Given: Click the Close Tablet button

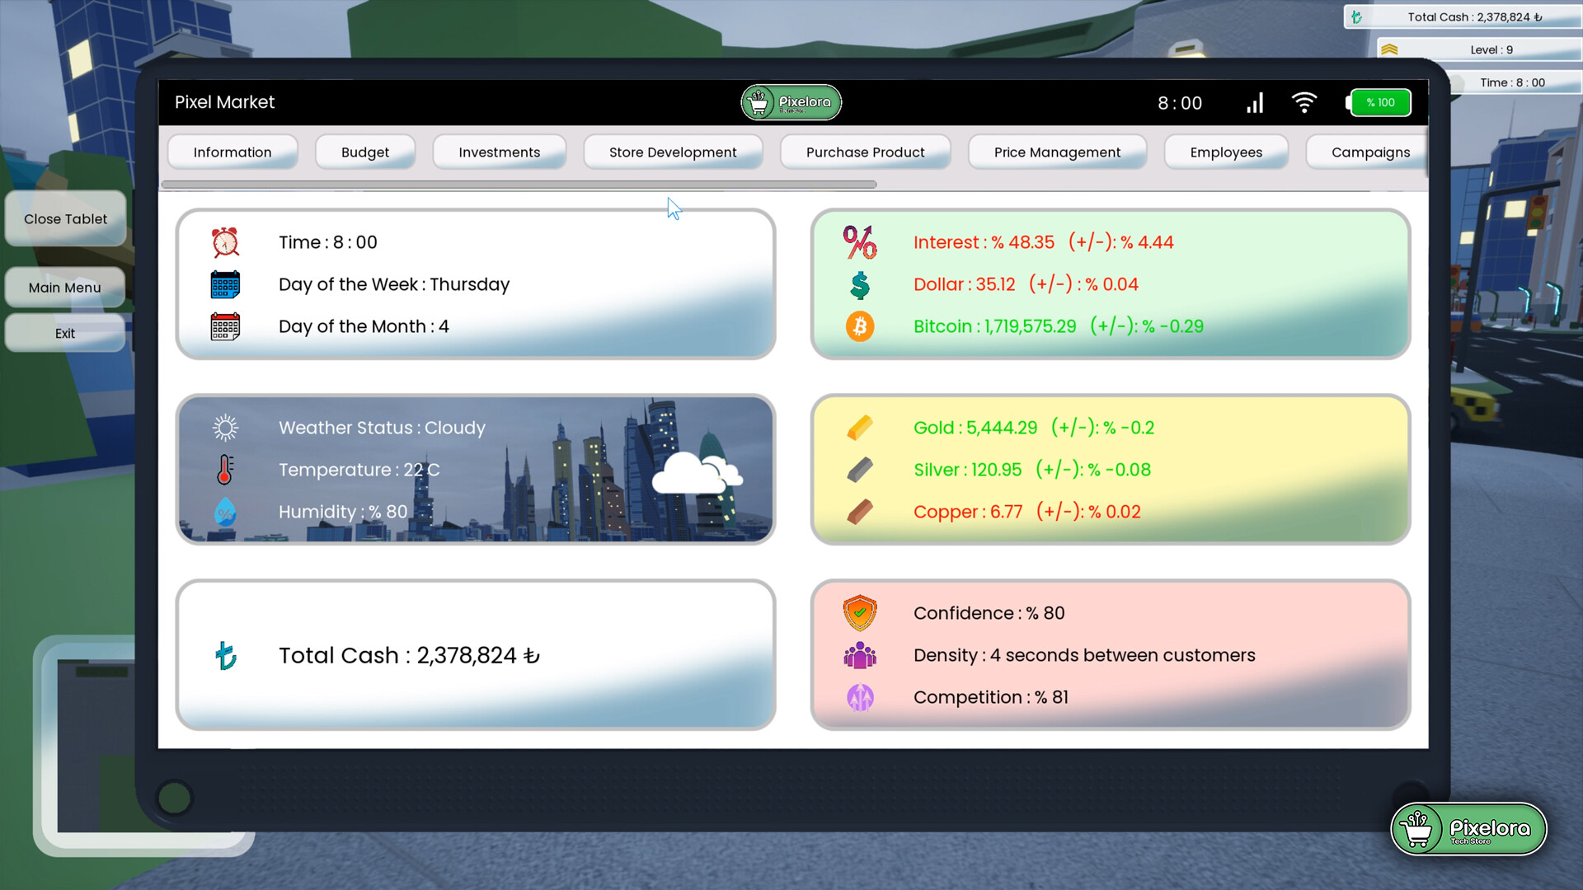Looking at the screenshot, I should [x=65, y=218].
